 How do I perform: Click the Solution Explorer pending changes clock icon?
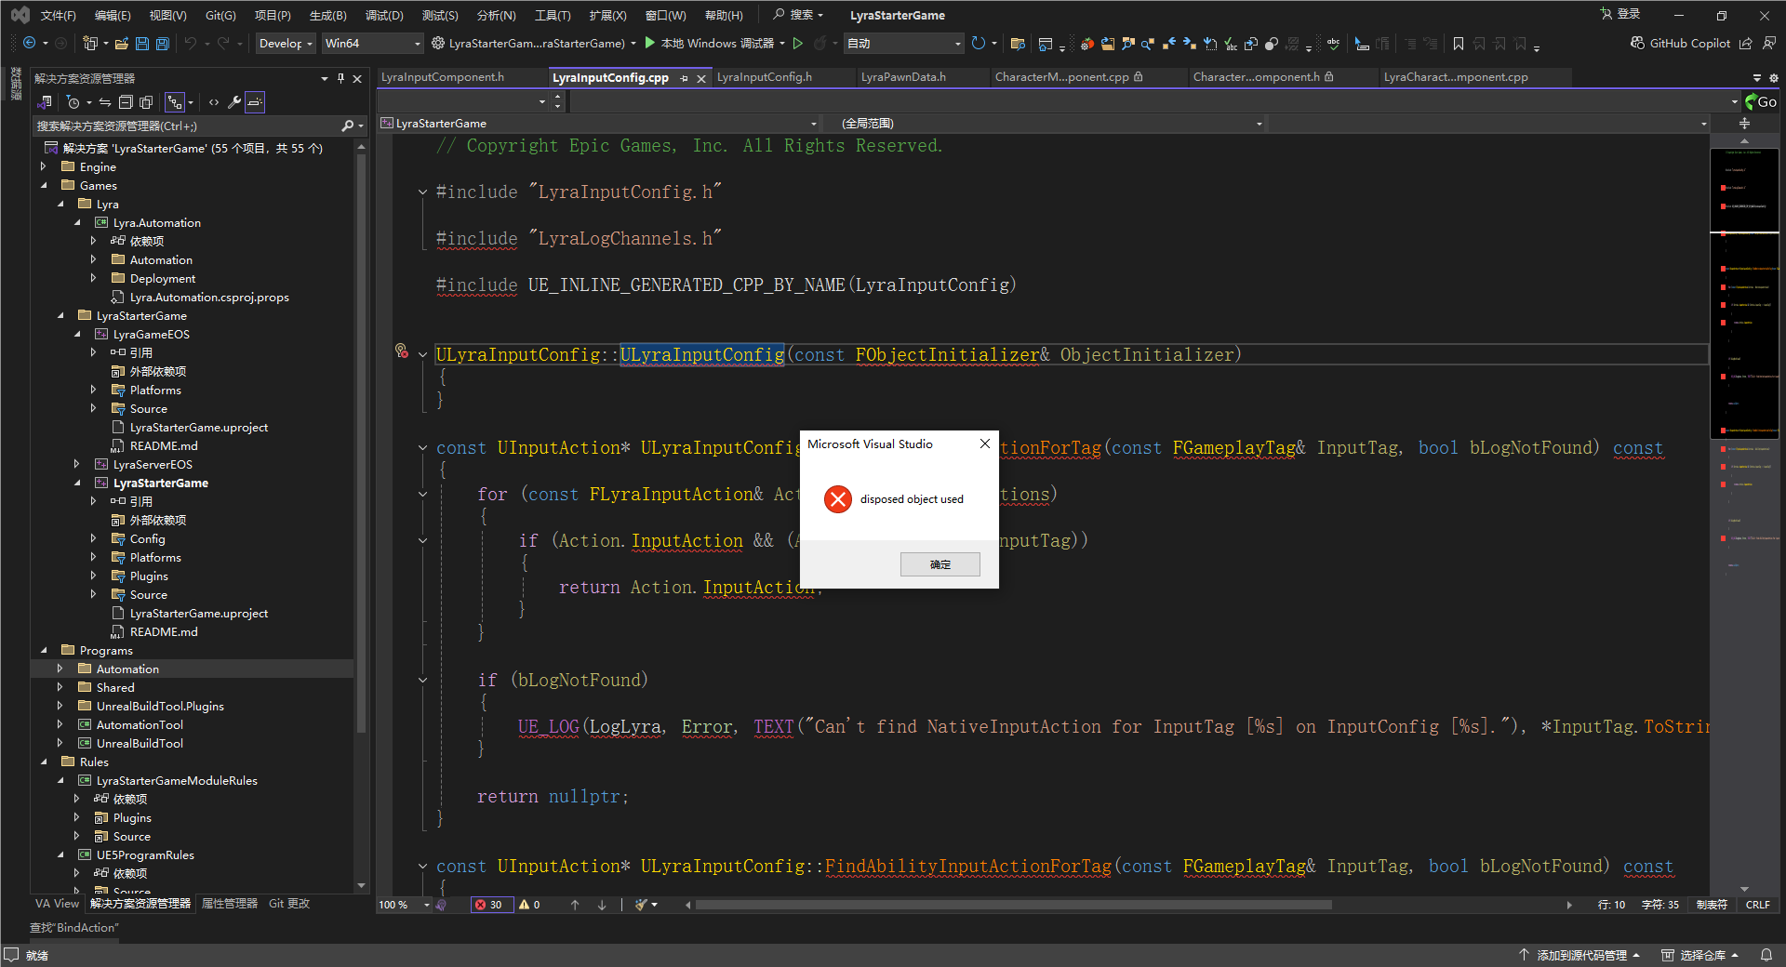point(73,102)
